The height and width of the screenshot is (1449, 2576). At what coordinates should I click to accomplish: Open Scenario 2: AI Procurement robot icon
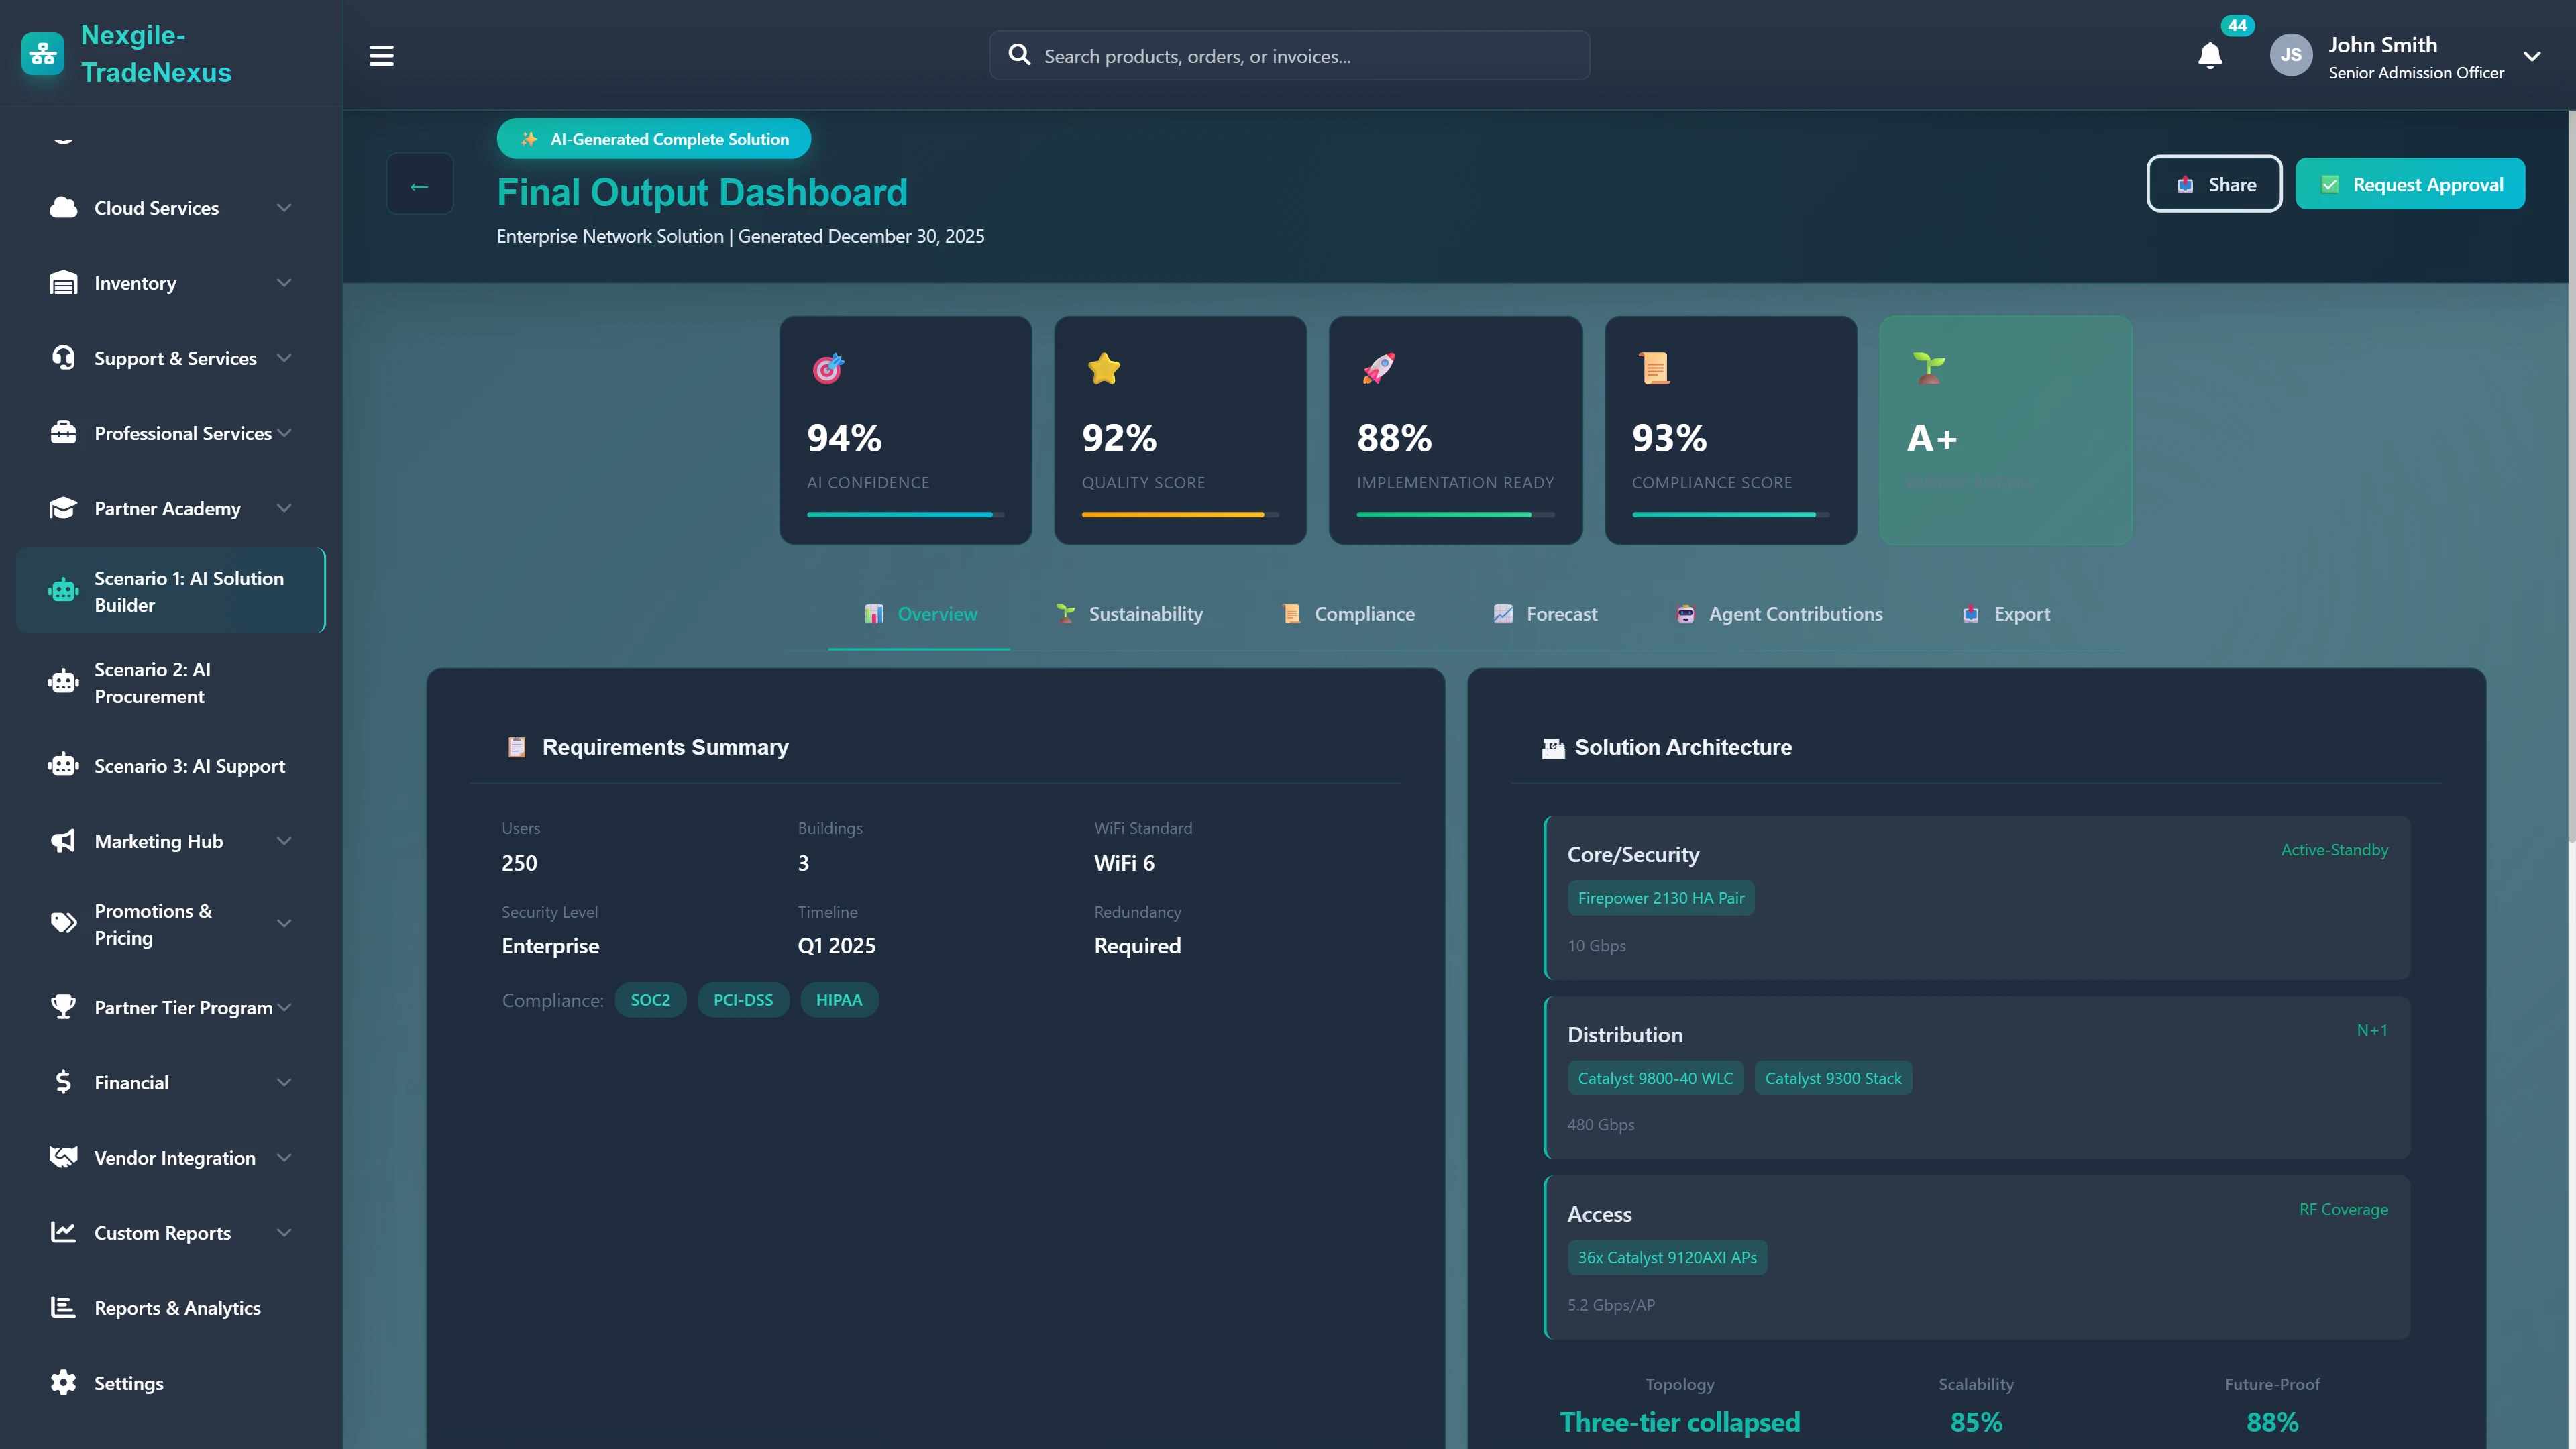(x=63, y=682)
